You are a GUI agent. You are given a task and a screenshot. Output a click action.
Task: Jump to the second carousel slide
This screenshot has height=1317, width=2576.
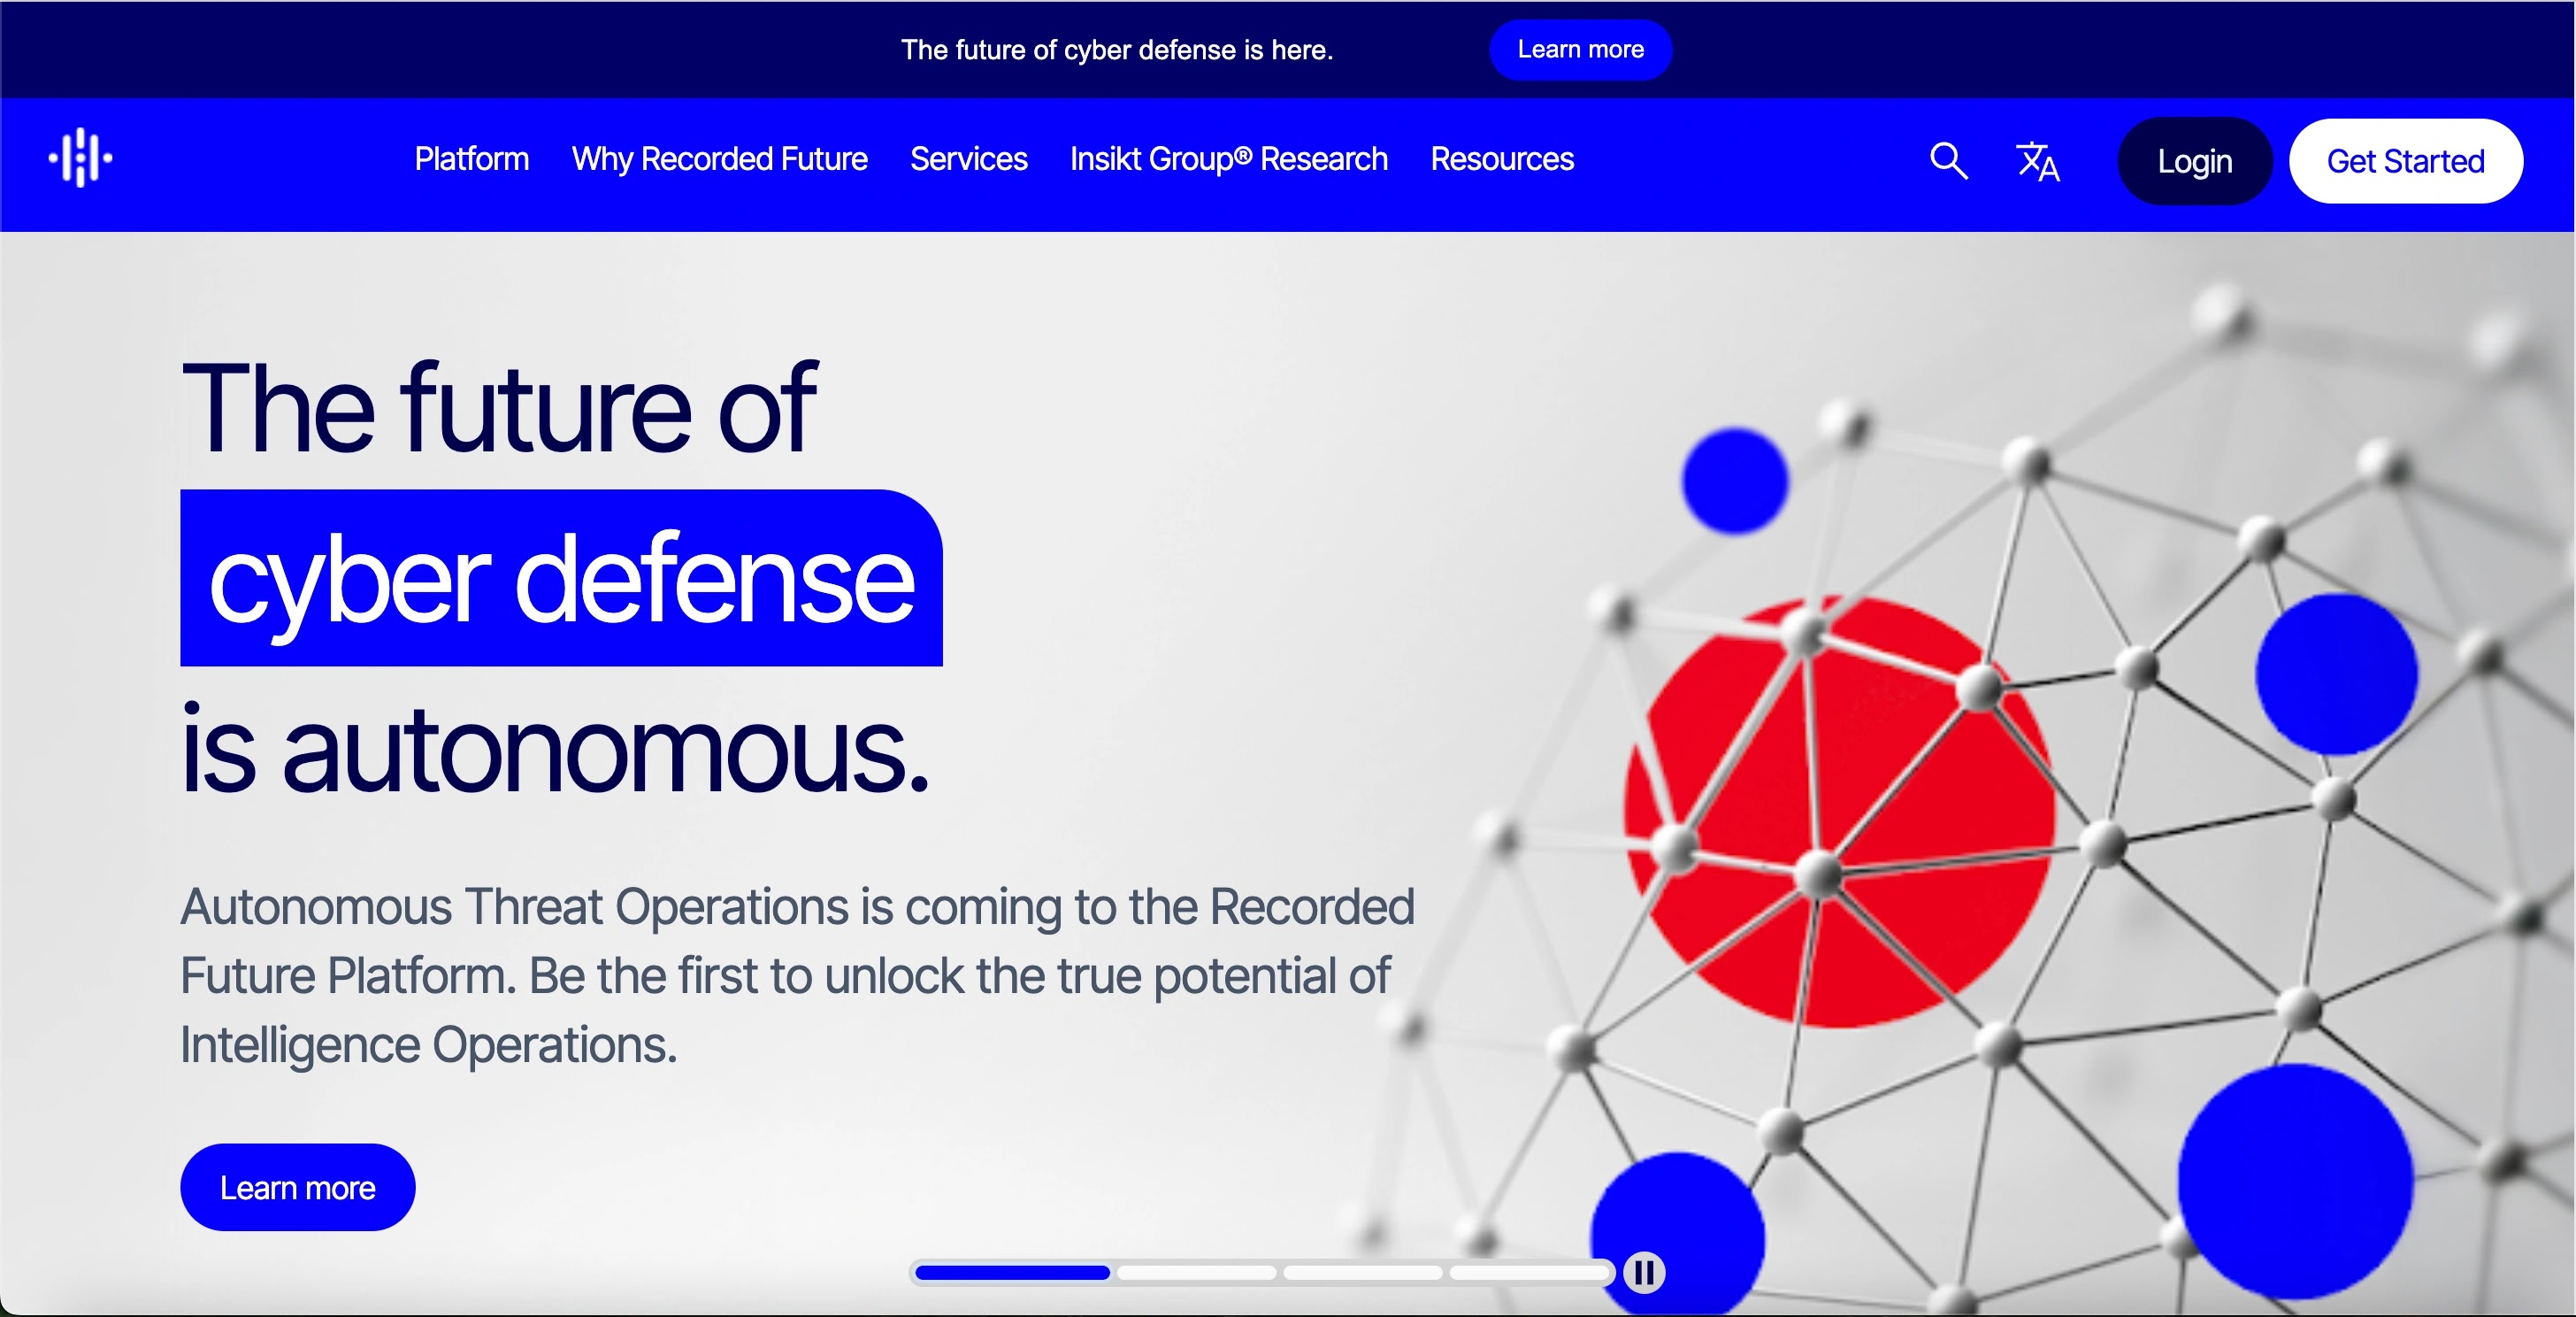(1194, 1272)
